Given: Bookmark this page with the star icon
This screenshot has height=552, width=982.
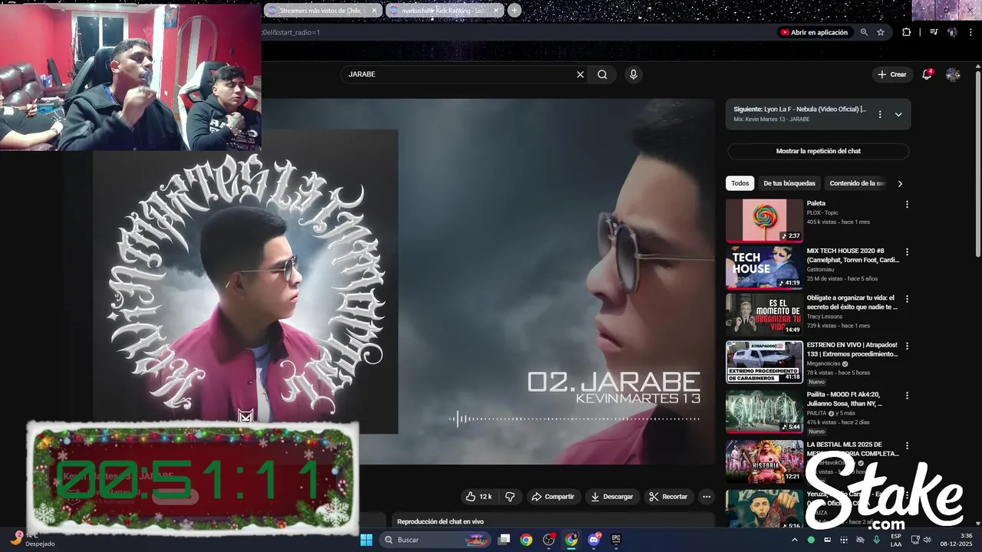Looking at the screenshot, I should click(x=881, y=32).
